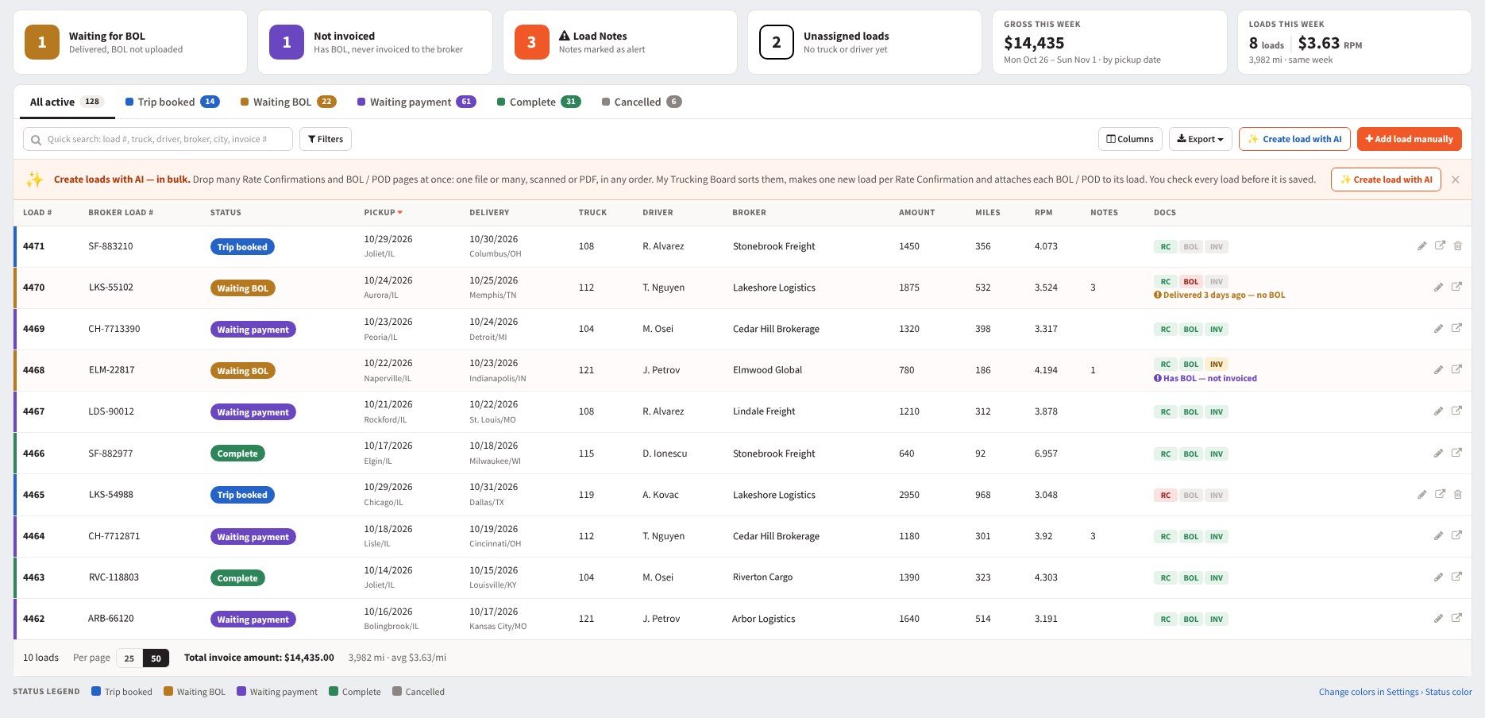Open external link icon for load 4469
The height and width of the screenshot is (718, 1485).
(1456, 328)
